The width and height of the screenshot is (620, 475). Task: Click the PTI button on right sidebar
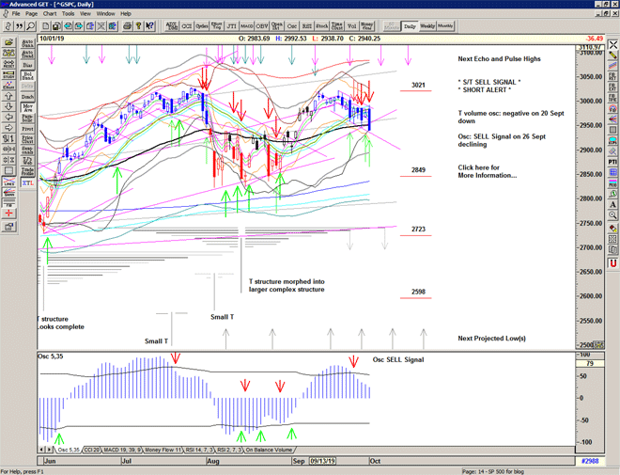tap(612, 161)
